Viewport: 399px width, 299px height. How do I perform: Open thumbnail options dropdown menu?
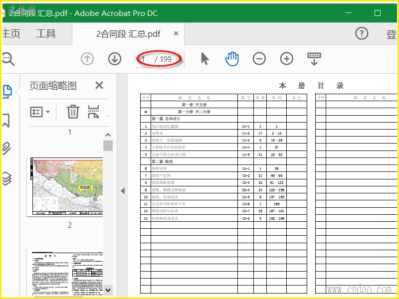coord(40,112)
